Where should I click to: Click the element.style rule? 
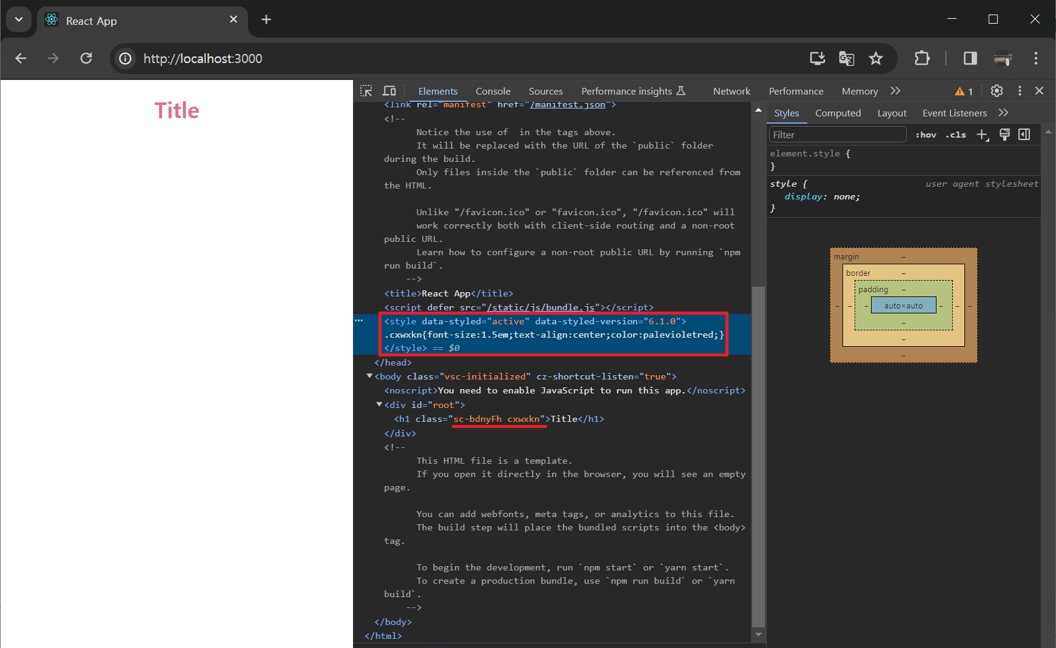tap(810, 154)
